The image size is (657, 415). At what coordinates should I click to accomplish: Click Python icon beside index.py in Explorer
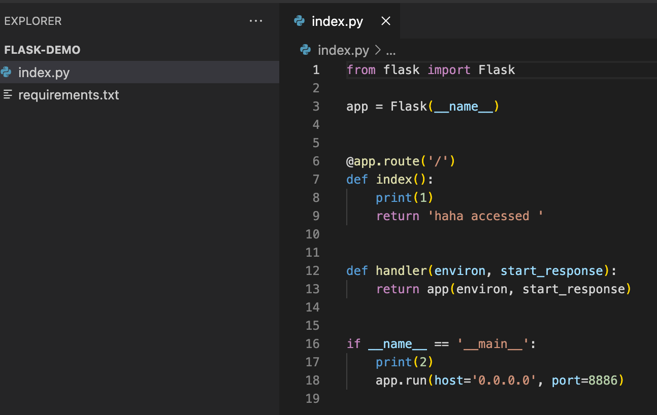click(6, 72)
